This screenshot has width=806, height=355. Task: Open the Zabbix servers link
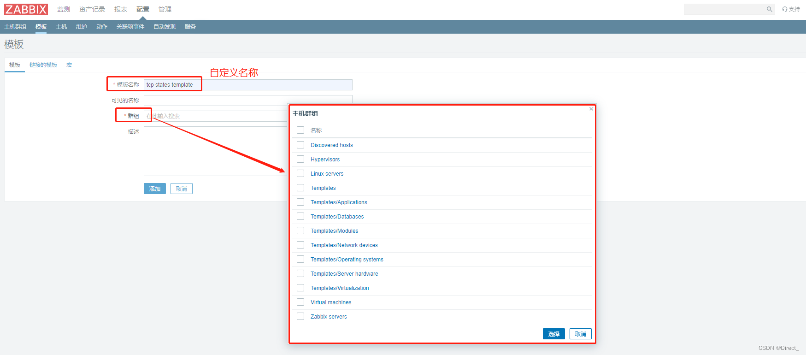[329, 317]
